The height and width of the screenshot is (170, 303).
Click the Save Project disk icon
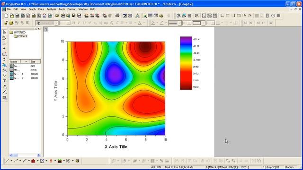[x=74, y=16]
